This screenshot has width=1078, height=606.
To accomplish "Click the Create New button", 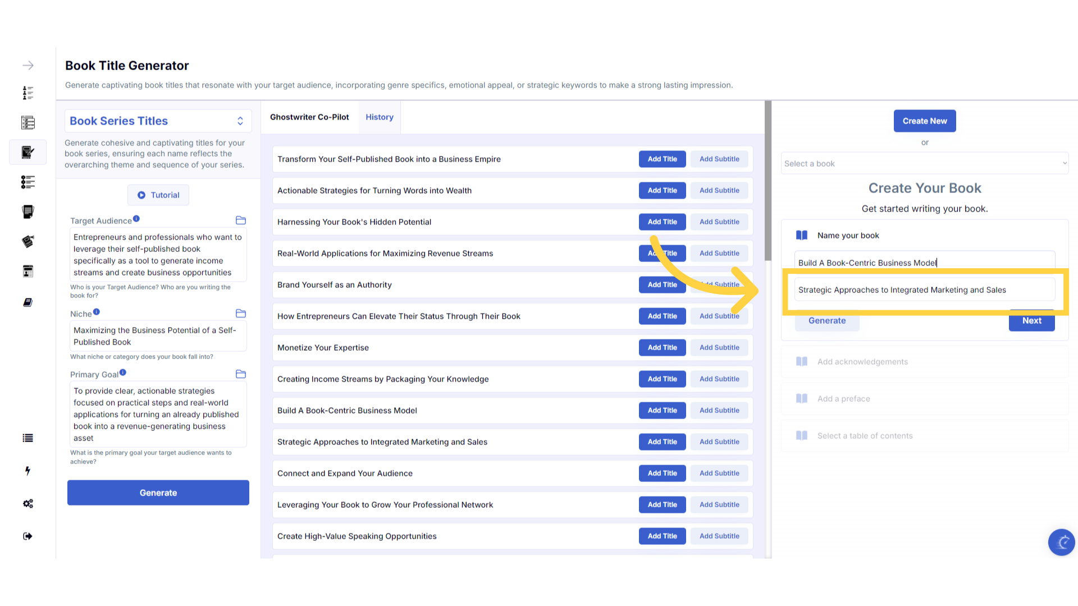I will click(x=924, y=121).
